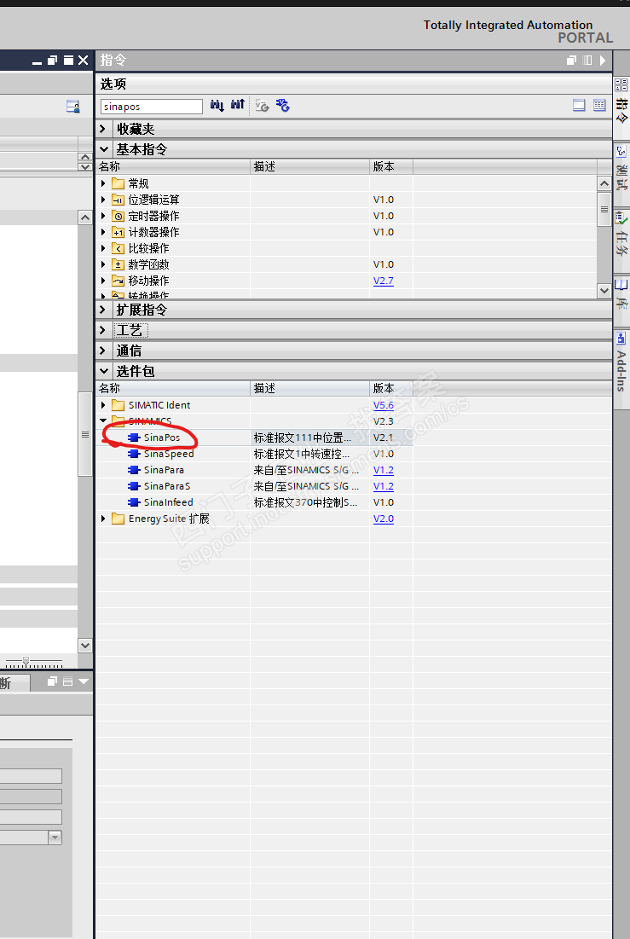Click the blue profile sync icon in options
This screenshot has height=939, width=630.
click(x=283, y=106)
